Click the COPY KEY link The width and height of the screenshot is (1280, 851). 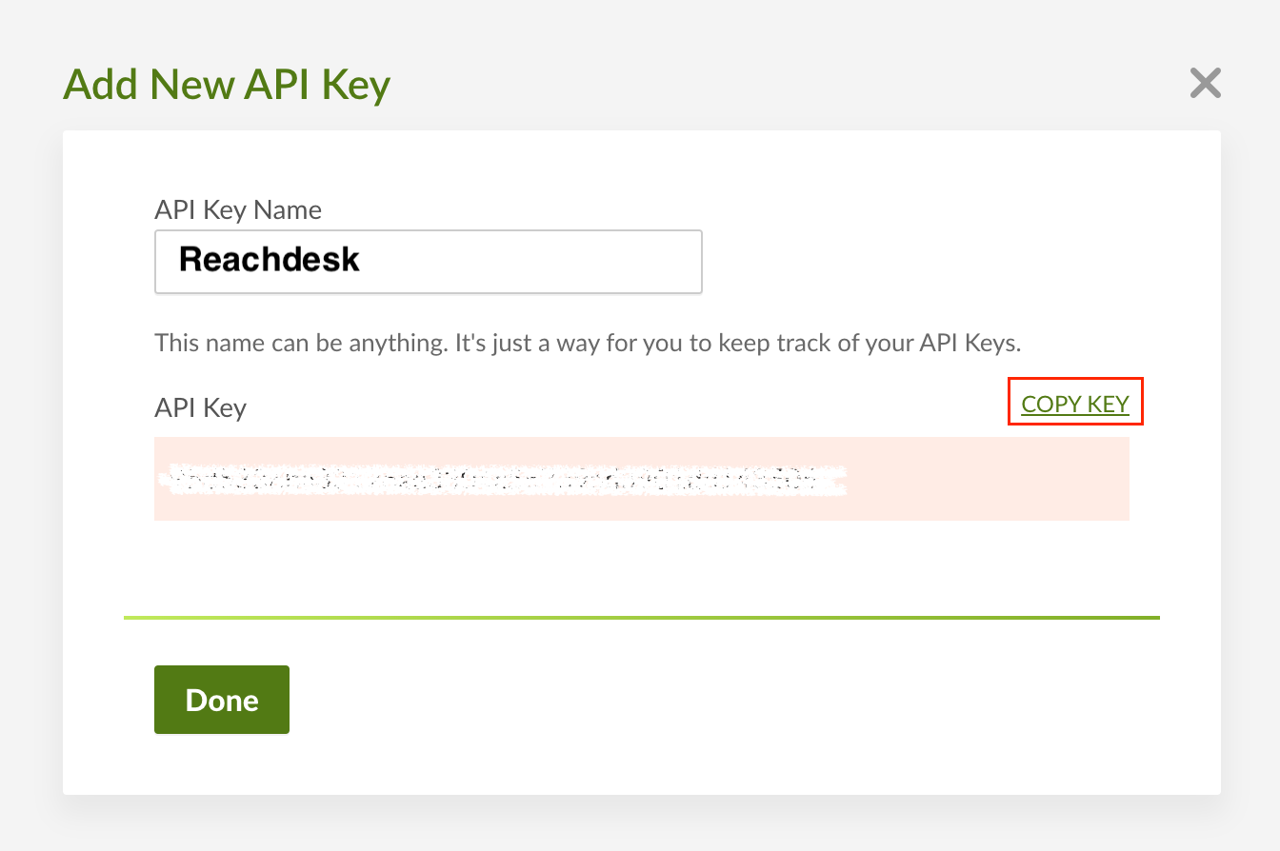tap(1075, 404)
